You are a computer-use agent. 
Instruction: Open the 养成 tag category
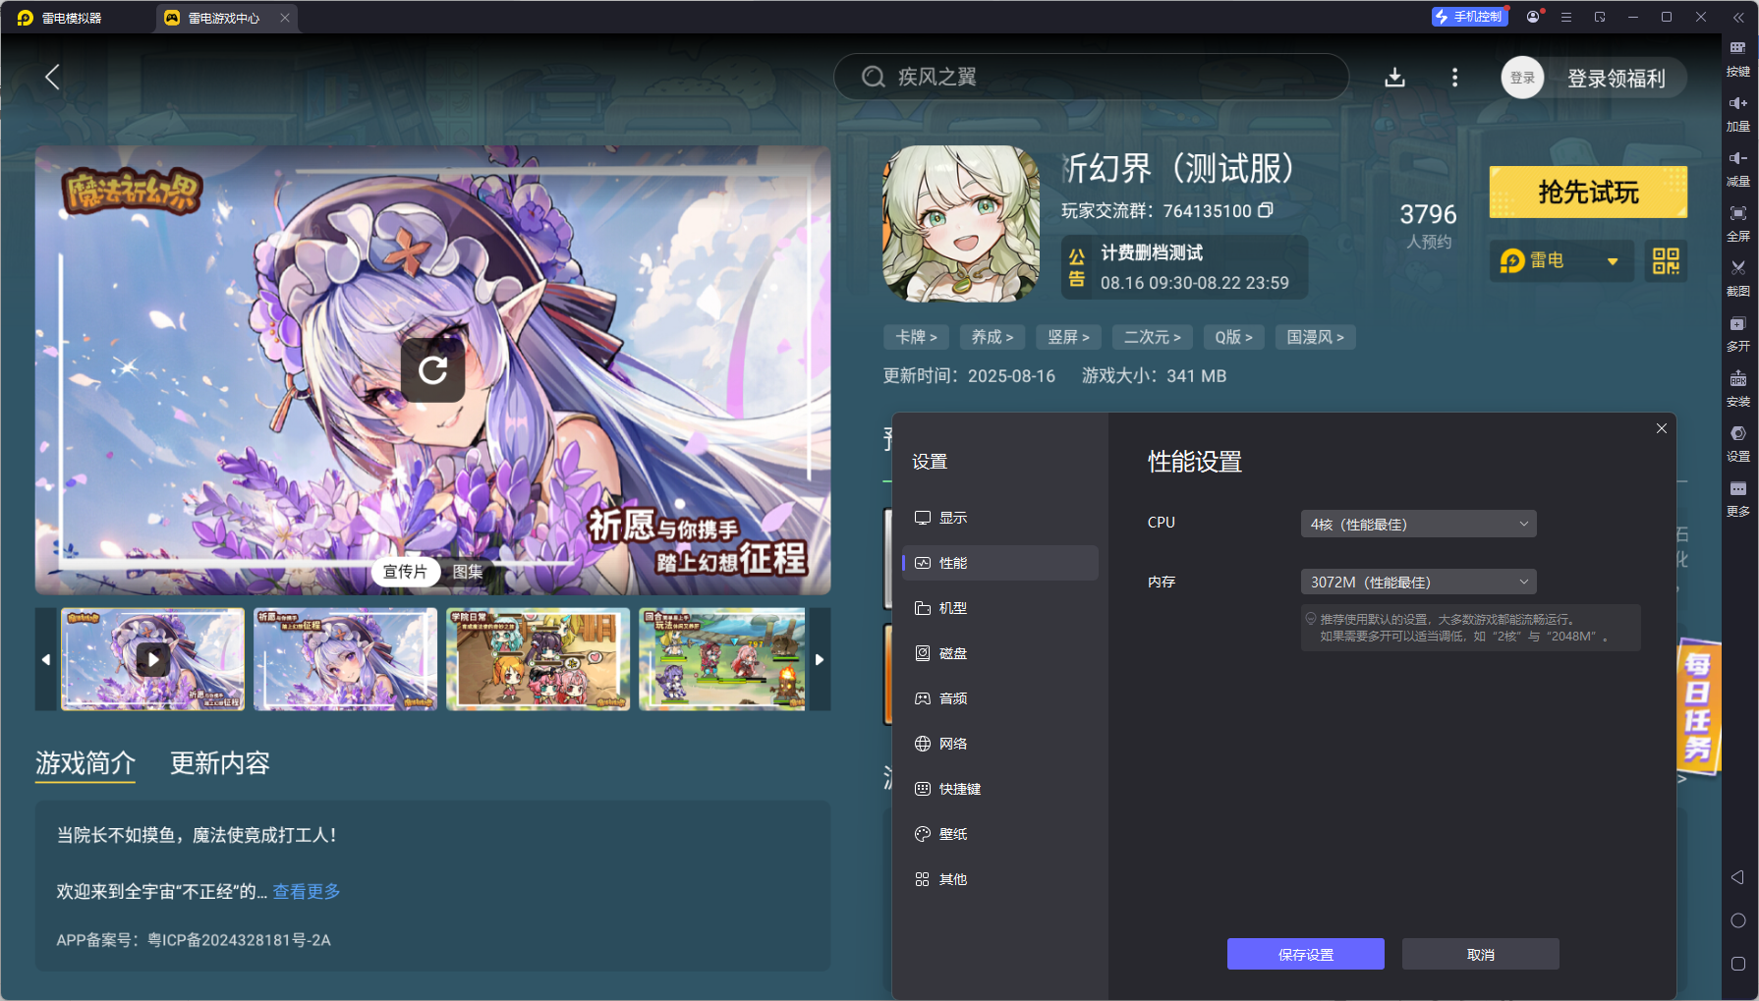click(993, 337)
